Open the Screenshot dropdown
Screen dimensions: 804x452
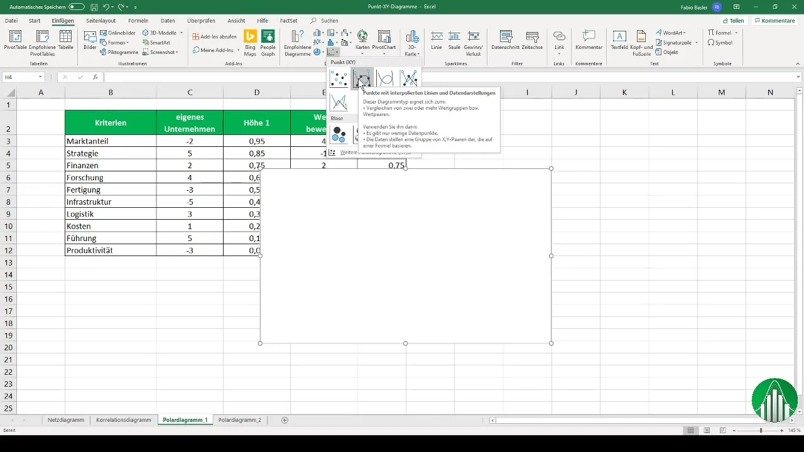[x=160, y=53]
